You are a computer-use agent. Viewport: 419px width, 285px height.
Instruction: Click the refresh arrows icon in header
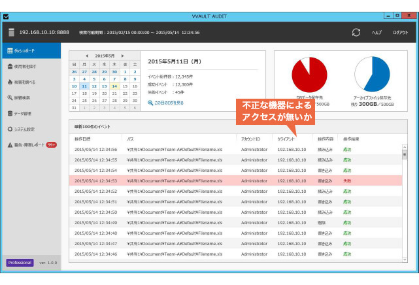coord(356,32)
